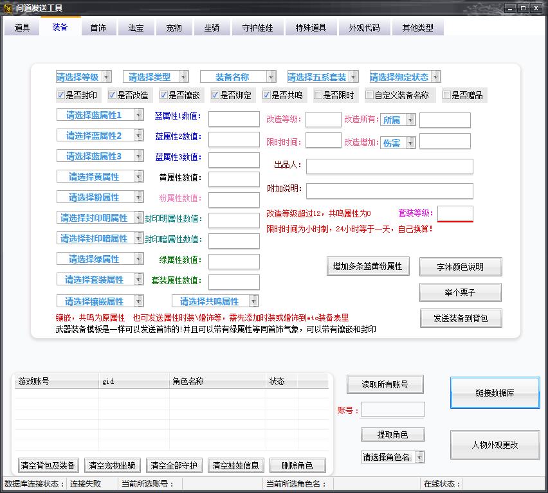Click the 读取所有账号 button
This screenshot has width=548, height=493.
tap(385, 384)
